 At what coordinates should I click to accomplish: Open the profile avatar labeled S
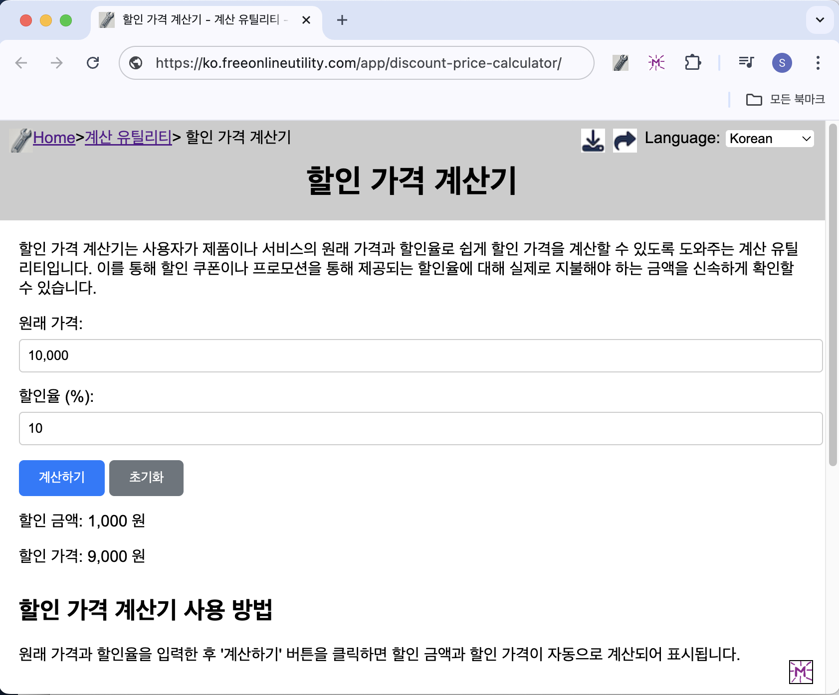[x=782, y=63]
